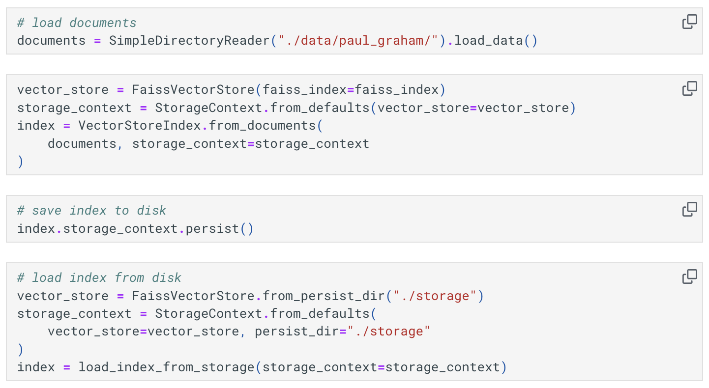This screenshot has width=709, height=388.
Task: Click StorageContext.from_defaults( in the last block
Action: coord(266,313)
